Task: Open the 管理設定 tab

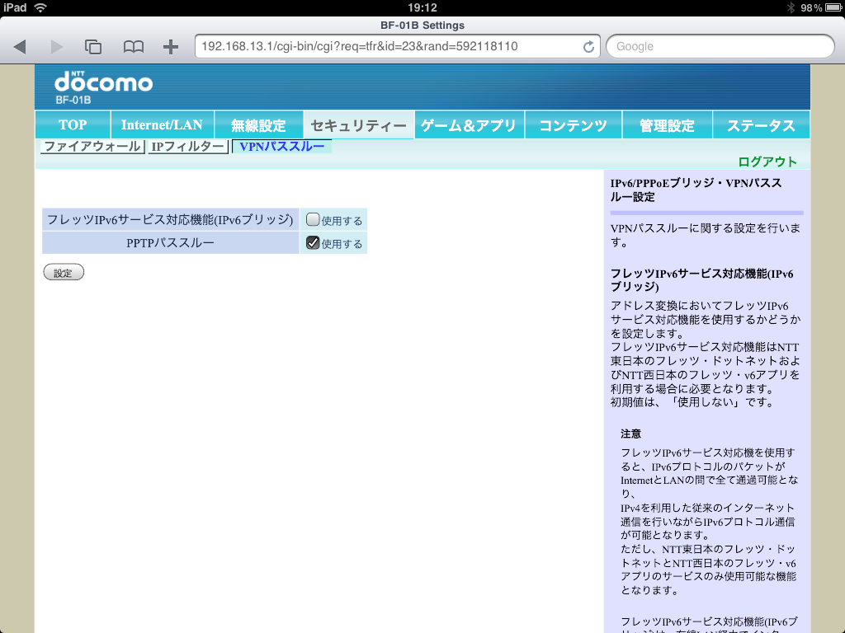Action: 667,125
